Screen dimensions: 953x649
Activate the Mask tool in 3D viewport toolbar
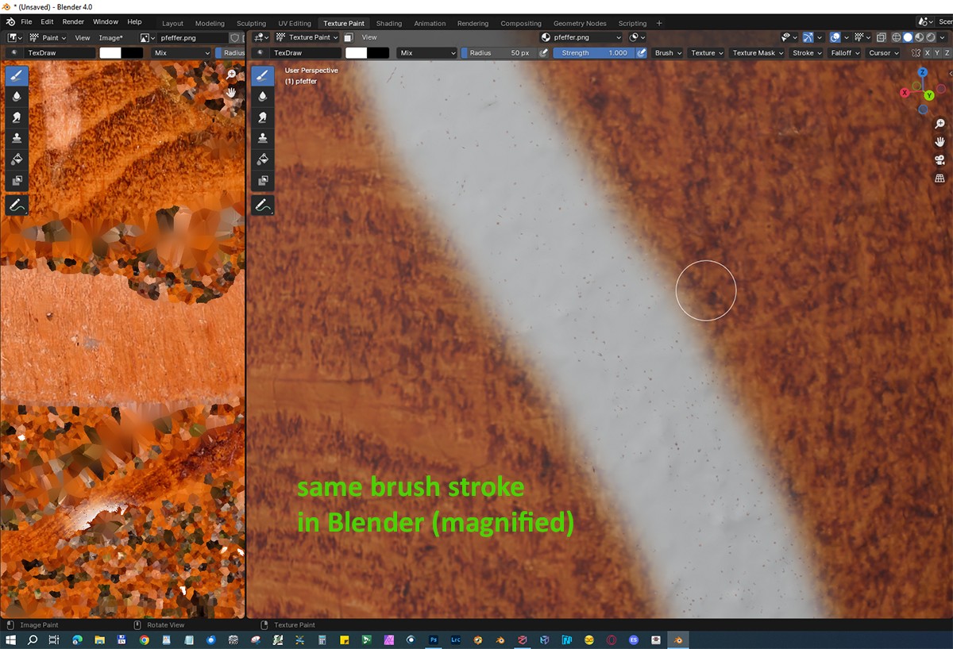coord(263,181)
